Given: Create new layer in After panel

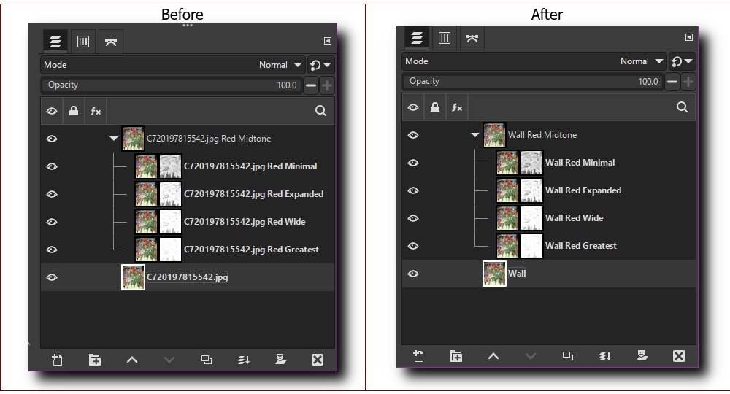Looking at the screenshot, I should [x=418, y=356].
